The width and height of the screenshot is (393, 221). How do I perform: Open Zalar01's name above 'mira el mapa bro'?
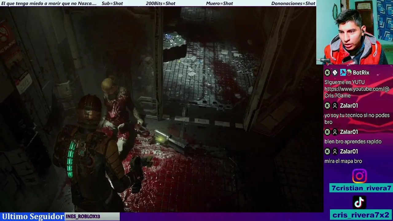349,152
